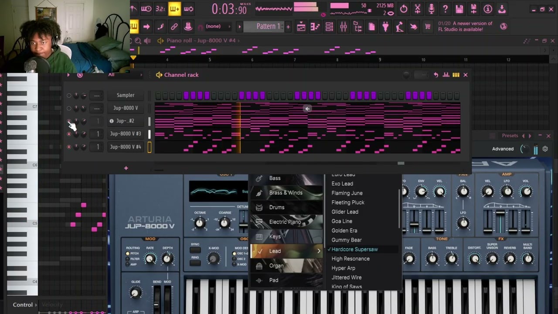Toggle mute LED for the Sampler channel
The width and height of the screenshot is (558, 314).
tap(69, 96)
